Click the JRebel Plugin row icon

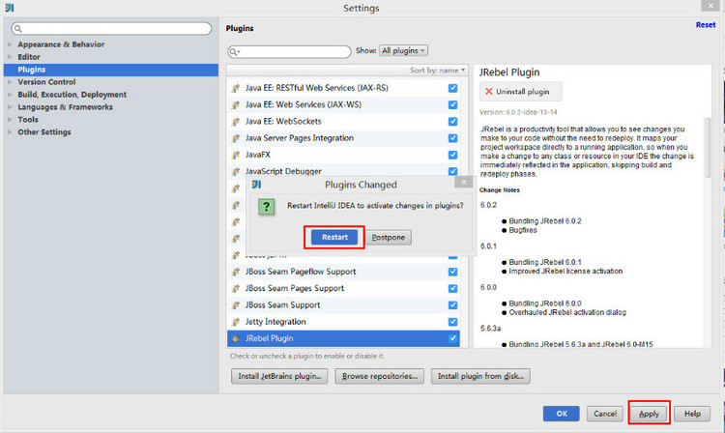click(236, 338)
